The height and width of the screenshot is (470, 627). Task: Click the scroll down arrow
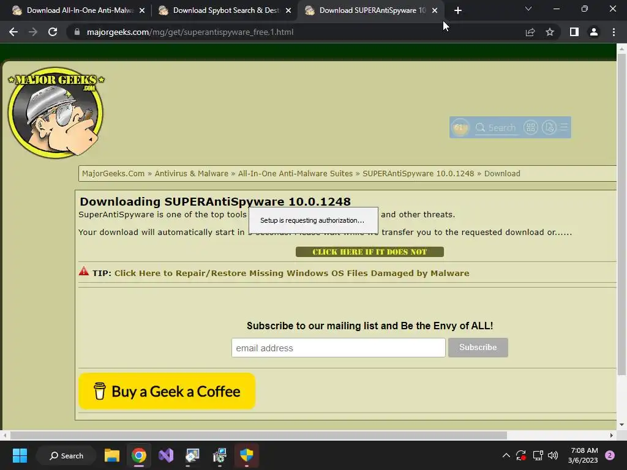621,425
